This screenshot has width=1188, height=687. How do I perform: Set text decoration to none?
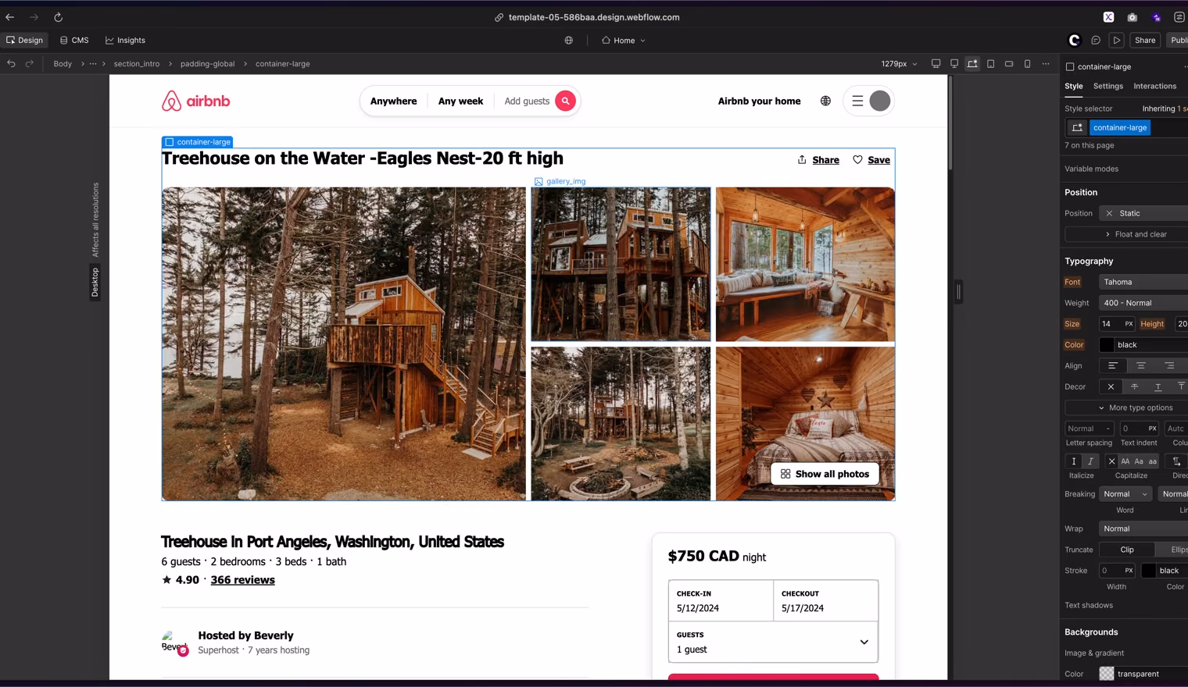(1111, 386)
